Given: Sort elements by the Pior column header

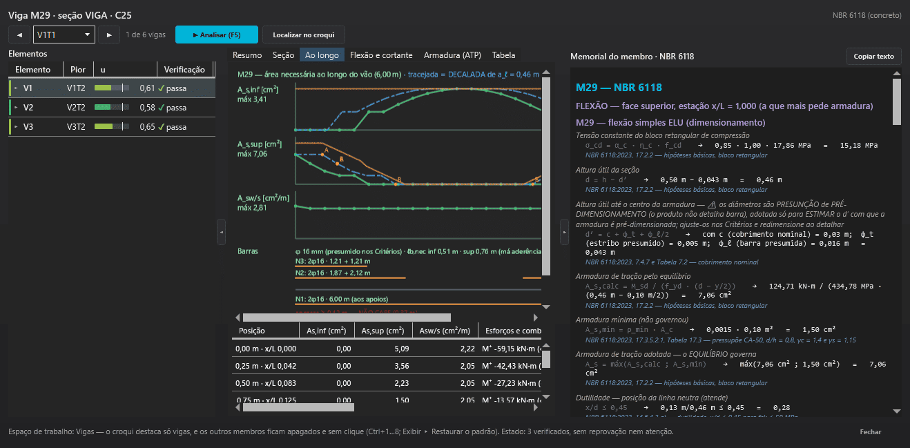Looking at the screenshot, I should point(78,70).
